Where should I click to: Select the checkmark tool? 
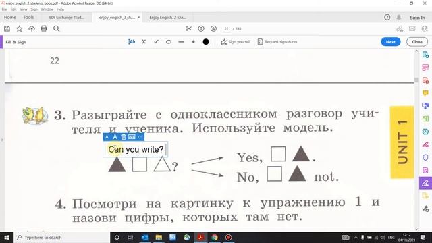[x=156, y=42]
